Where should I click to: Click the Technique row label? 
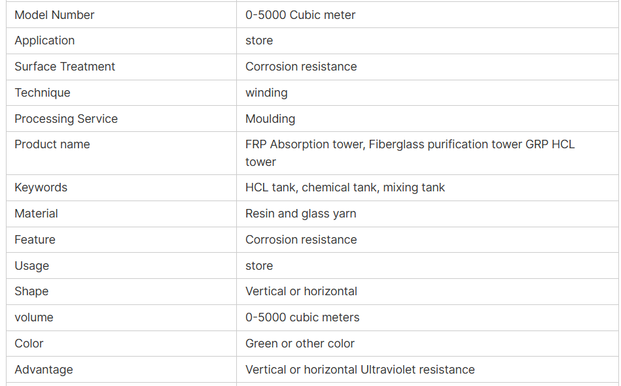coord(43,93)
